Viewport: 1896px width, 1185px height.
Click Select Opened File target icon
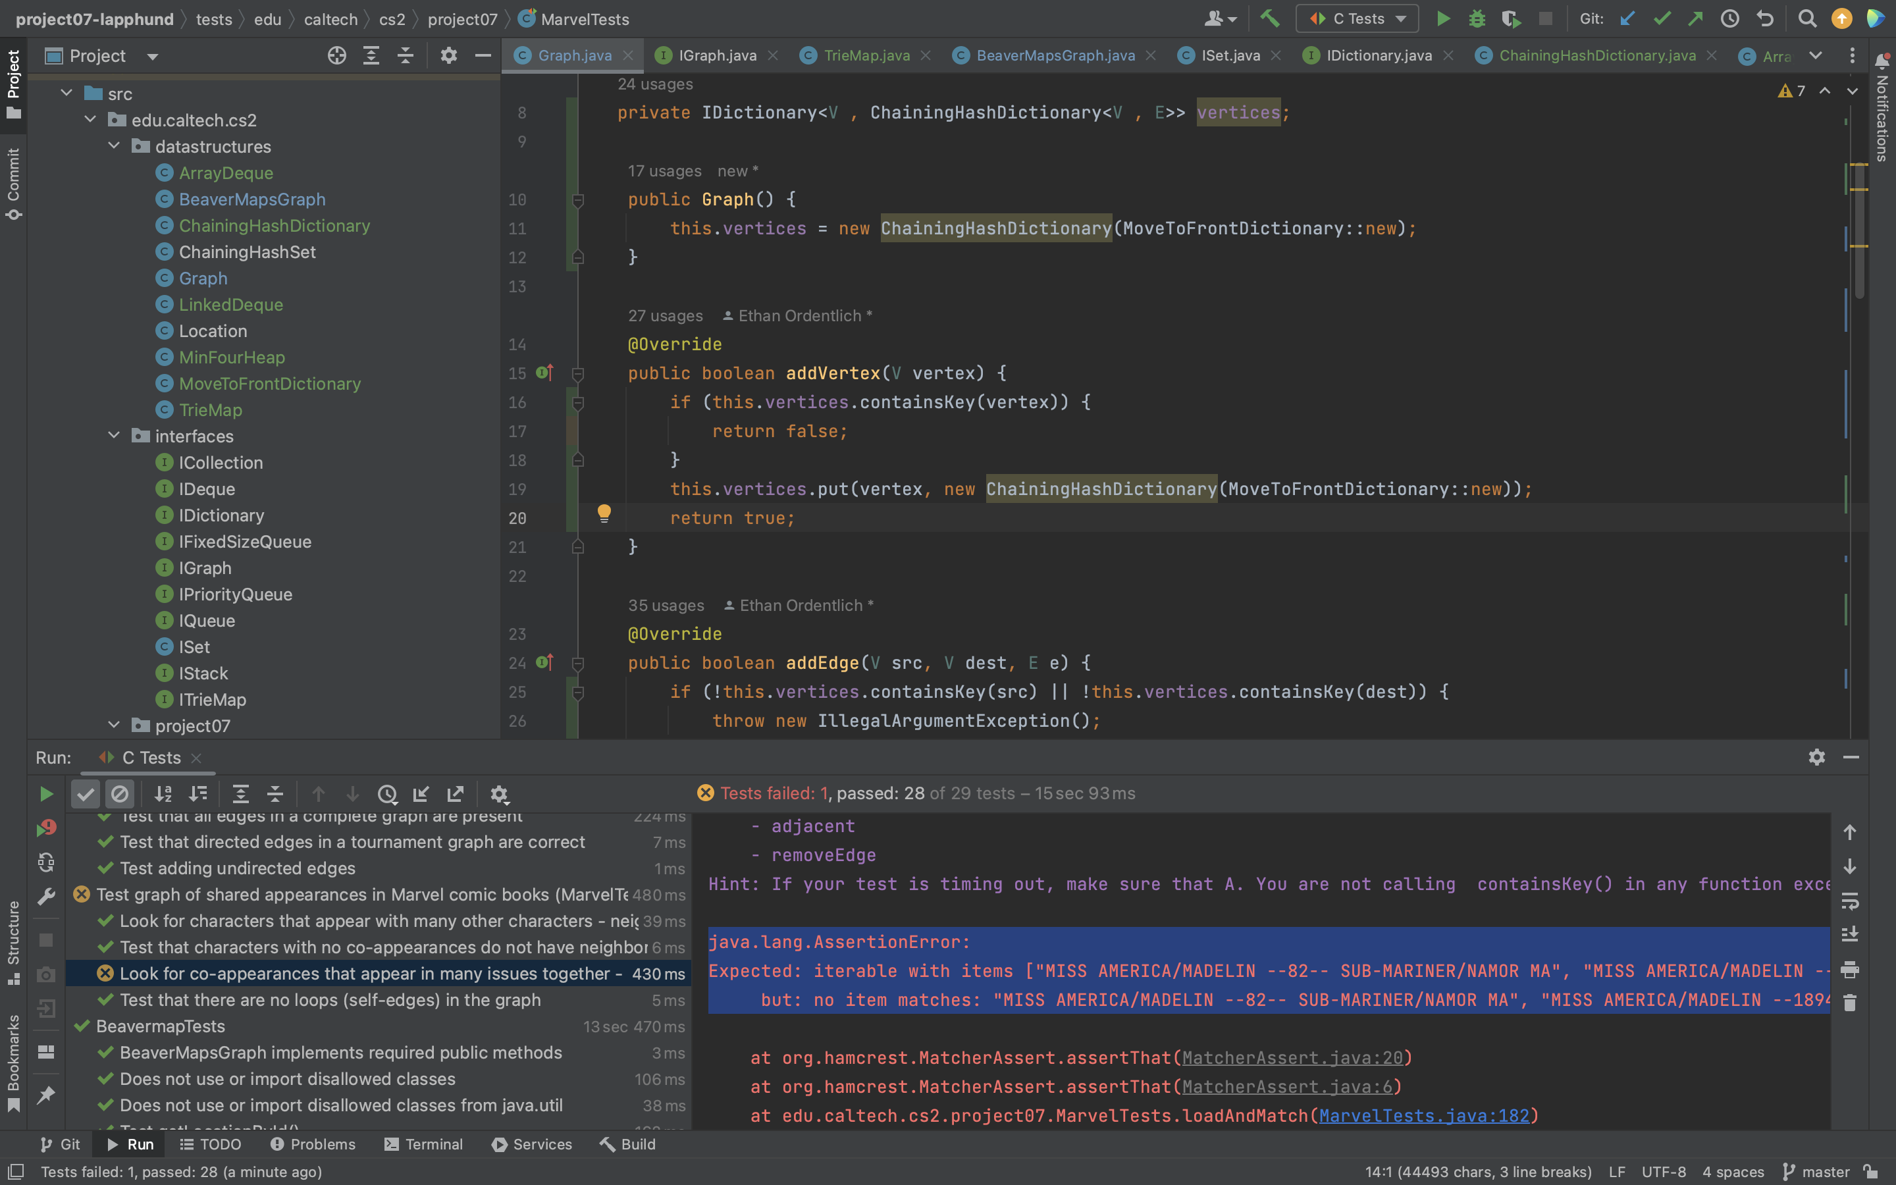pyautogui.click(x=337, y=56)
